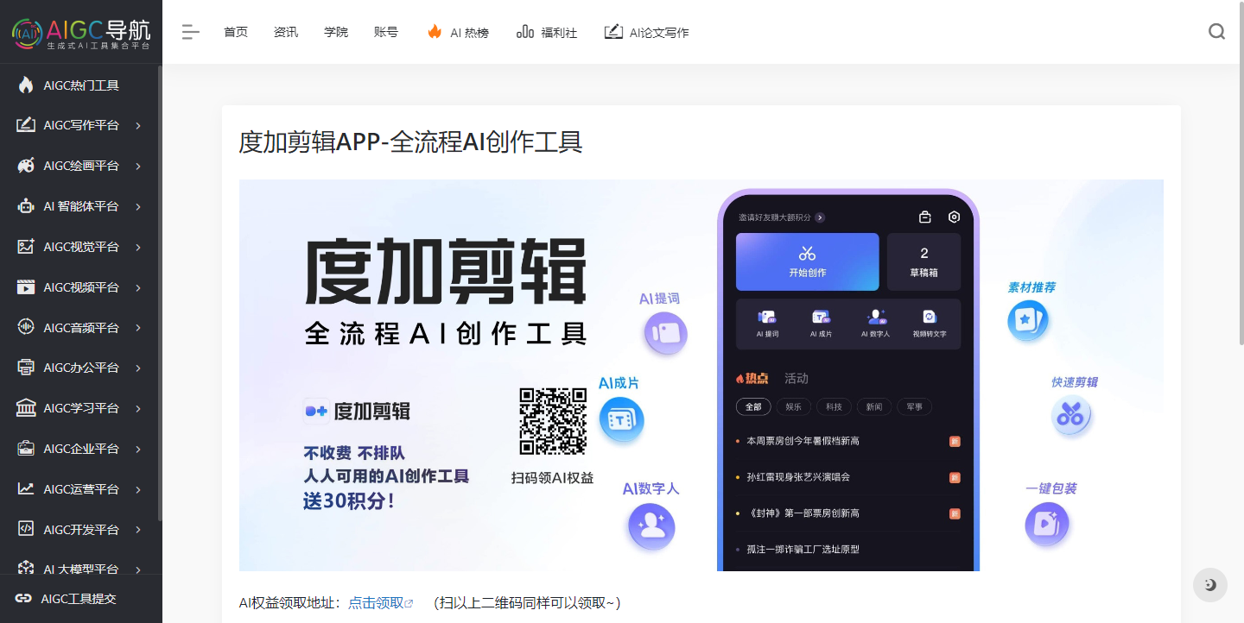Screen dimensions: 1244x623
Task: Click the headline 孤注一掷诈骗工厂选址原型
Action: (x=803, y=550)
